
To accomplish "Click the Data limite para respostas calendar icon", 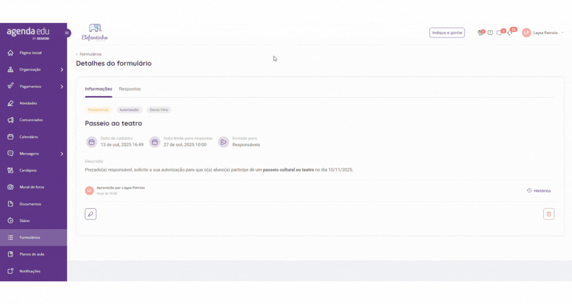I will tap(155, 142).
